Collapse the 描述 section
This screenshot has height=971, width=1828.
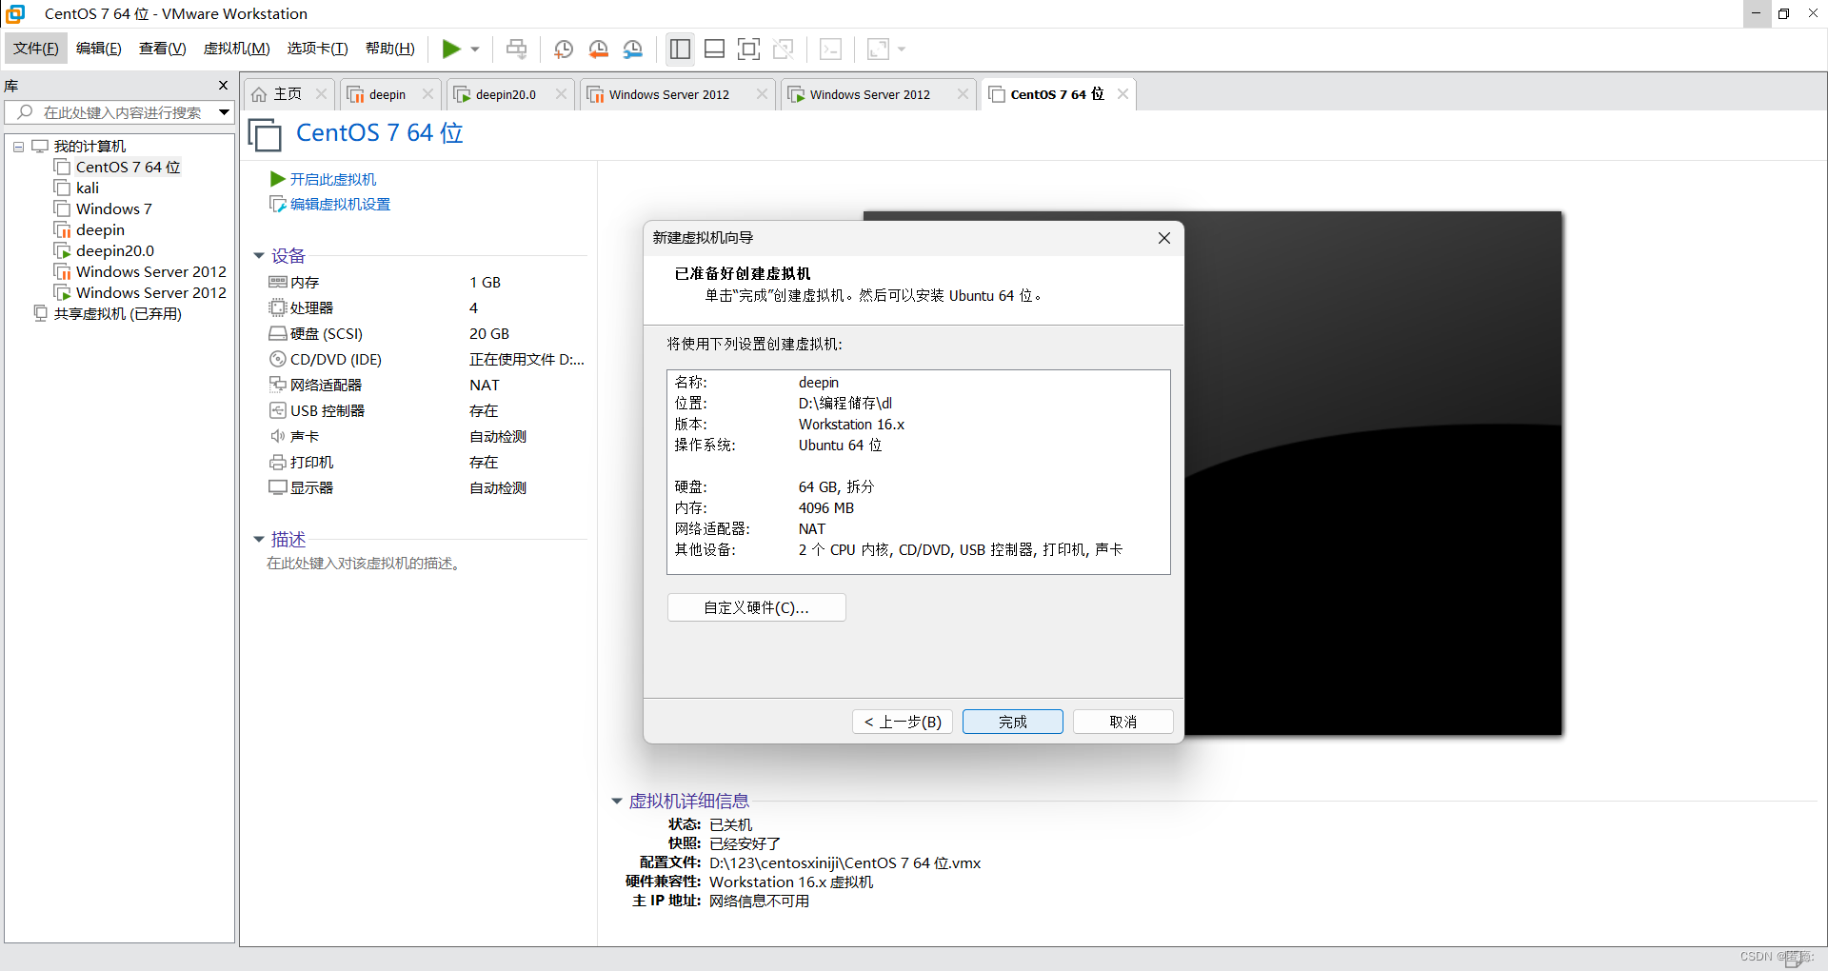tap(259, 540)
